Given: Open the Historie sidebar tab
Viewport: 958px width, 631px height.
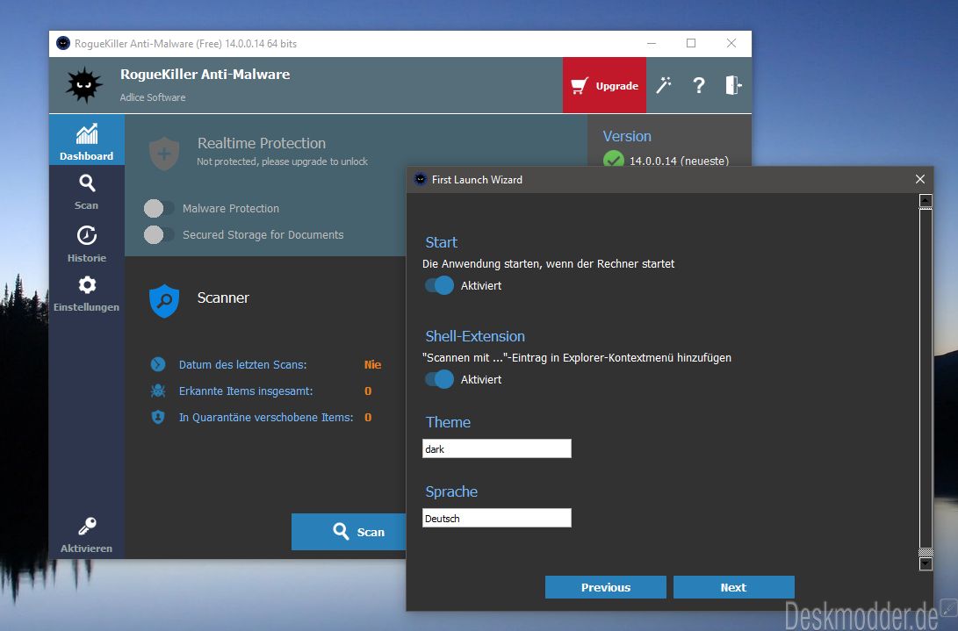Looking at the screenshot, I should click(x=87, y=243).
